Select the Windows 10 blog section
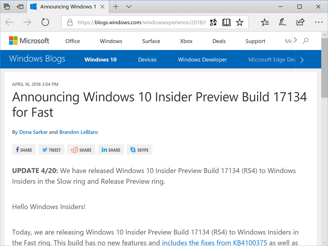 coord(100,59)
